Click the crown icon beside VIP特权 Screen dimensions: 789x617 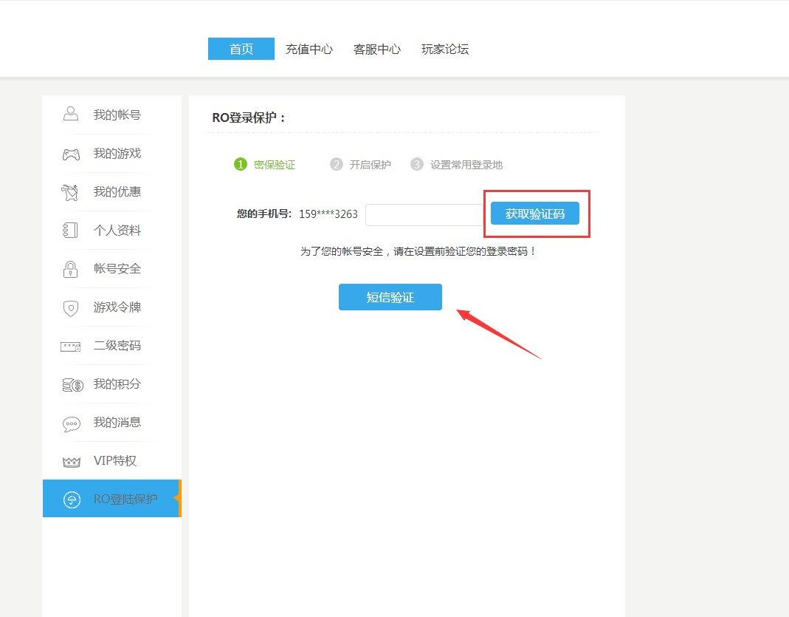click(x=72, y=462)
